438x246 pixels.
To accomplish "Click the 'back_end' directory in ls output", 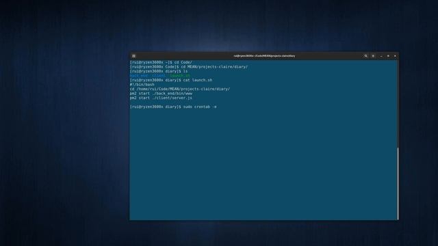I will tap(139, 76).
